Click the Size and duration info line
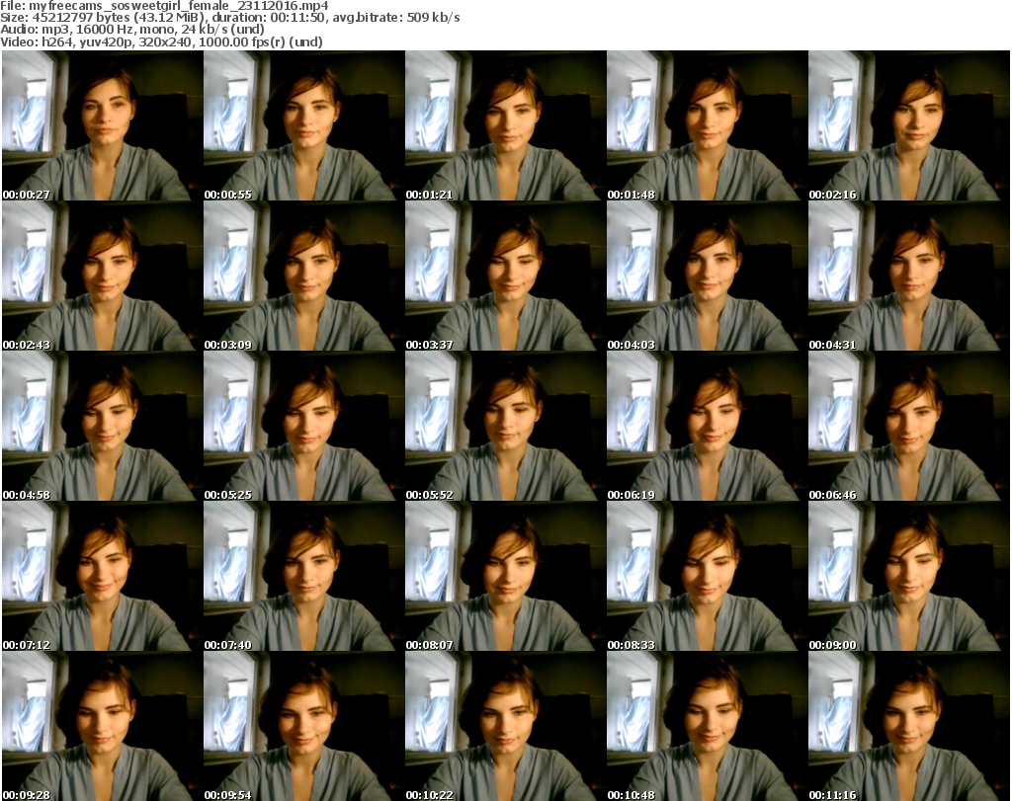1012x801 pixels. tap(230, 18)
